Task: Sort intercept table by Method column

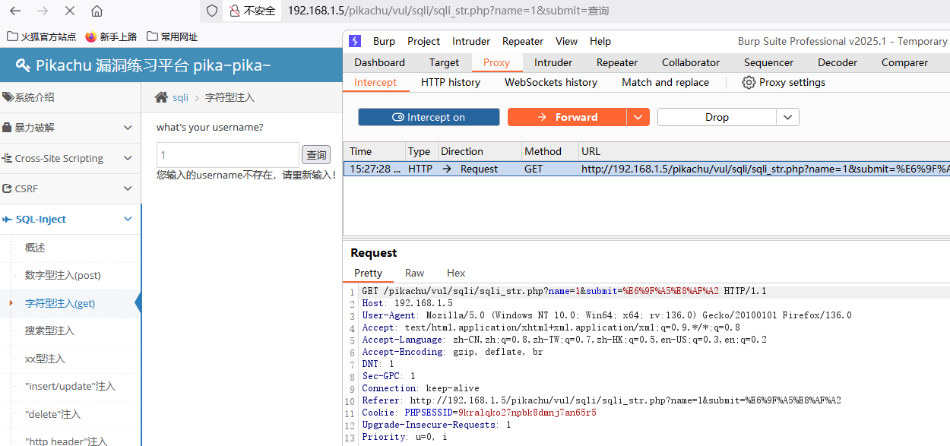Action: (x=549, y=151)
